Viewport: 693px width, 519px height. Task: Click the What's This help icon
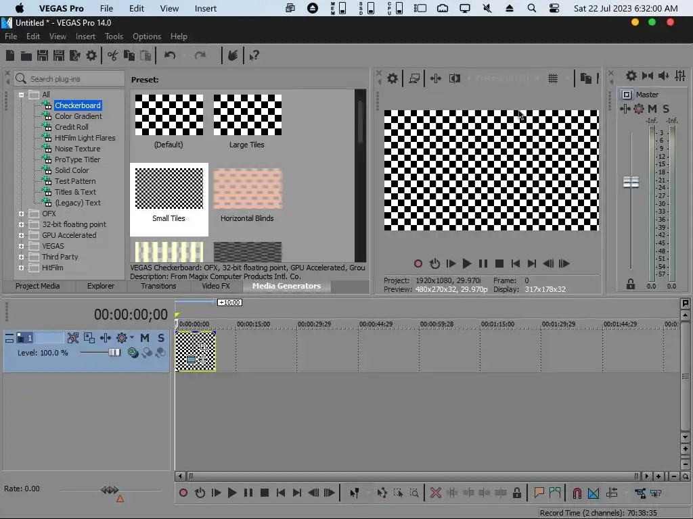point(254,55)
